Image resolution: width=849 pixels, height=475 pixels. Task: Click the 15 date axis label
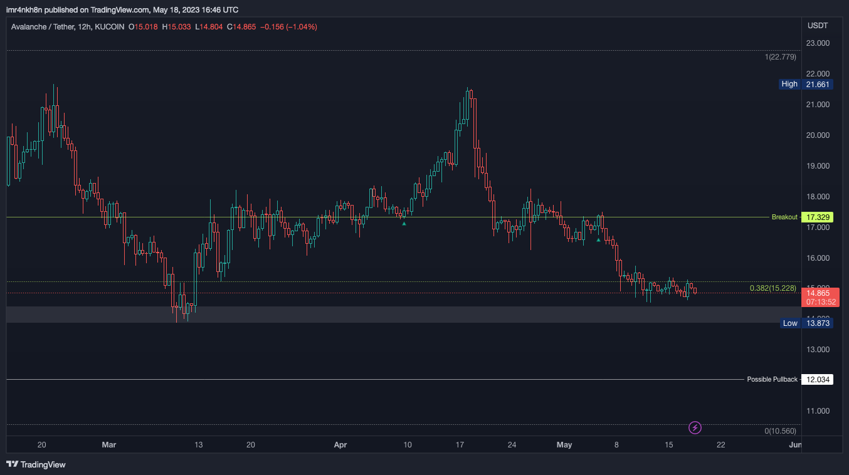(669, 445)
